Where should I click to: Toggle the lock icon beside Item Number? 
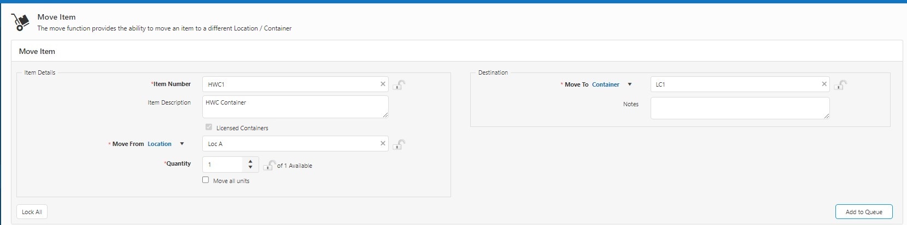pos(399,85)
